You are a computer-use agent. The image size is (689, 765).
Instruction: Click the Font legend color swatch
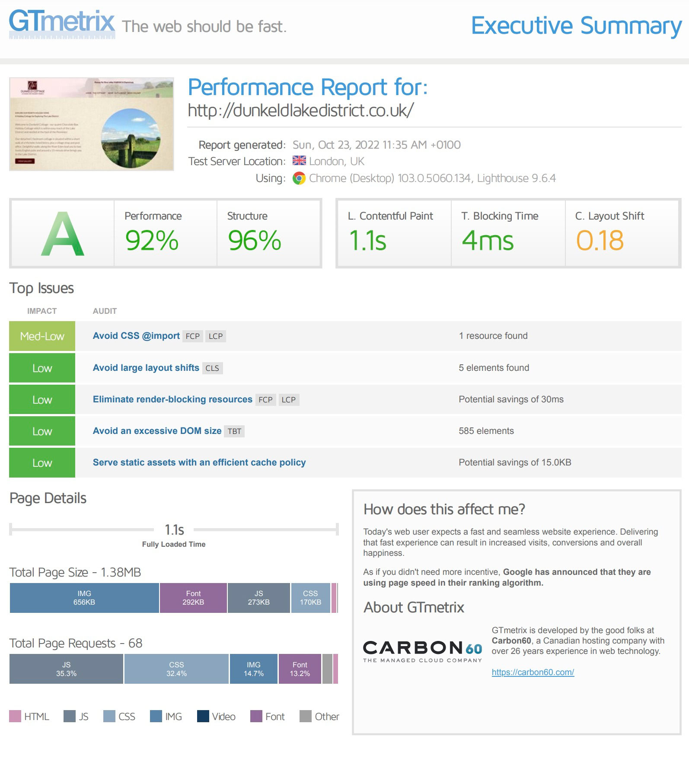pyautogui.click(x=256, y=716)
